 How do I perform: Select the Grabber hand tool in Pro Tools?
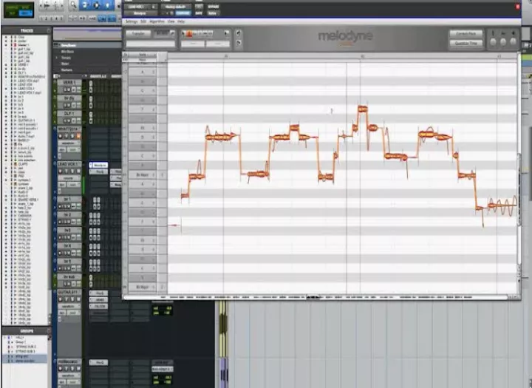coord(108,4)
